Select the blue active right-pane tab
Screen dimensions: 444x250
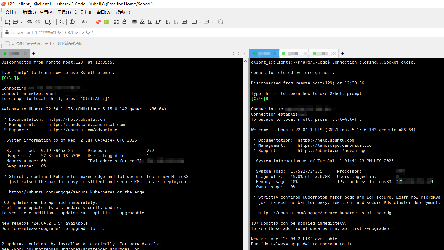click(264, 54)
